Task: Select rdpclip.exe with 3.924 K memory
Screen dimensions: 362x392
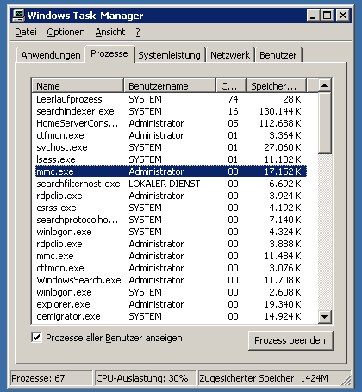Action: (x=171, y=196)
